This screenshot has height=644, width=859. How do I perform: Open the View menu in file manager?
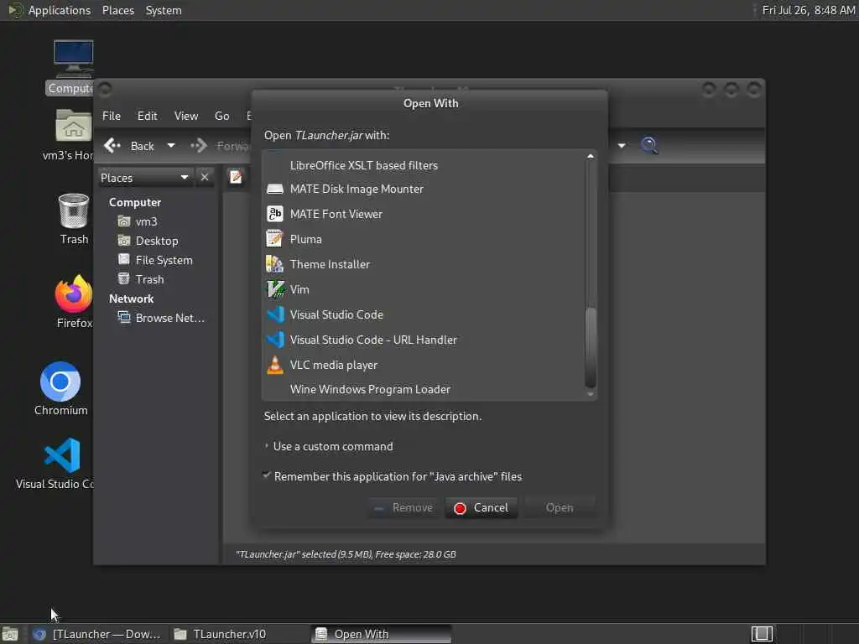coord(185,116)
